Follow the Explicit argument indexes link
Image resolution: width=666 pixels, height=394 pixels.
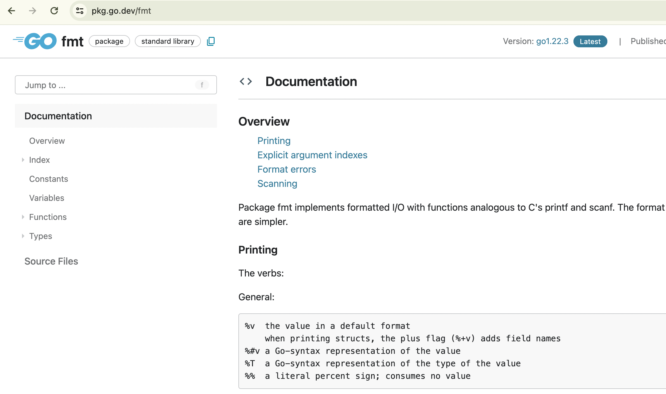point(312,155)
